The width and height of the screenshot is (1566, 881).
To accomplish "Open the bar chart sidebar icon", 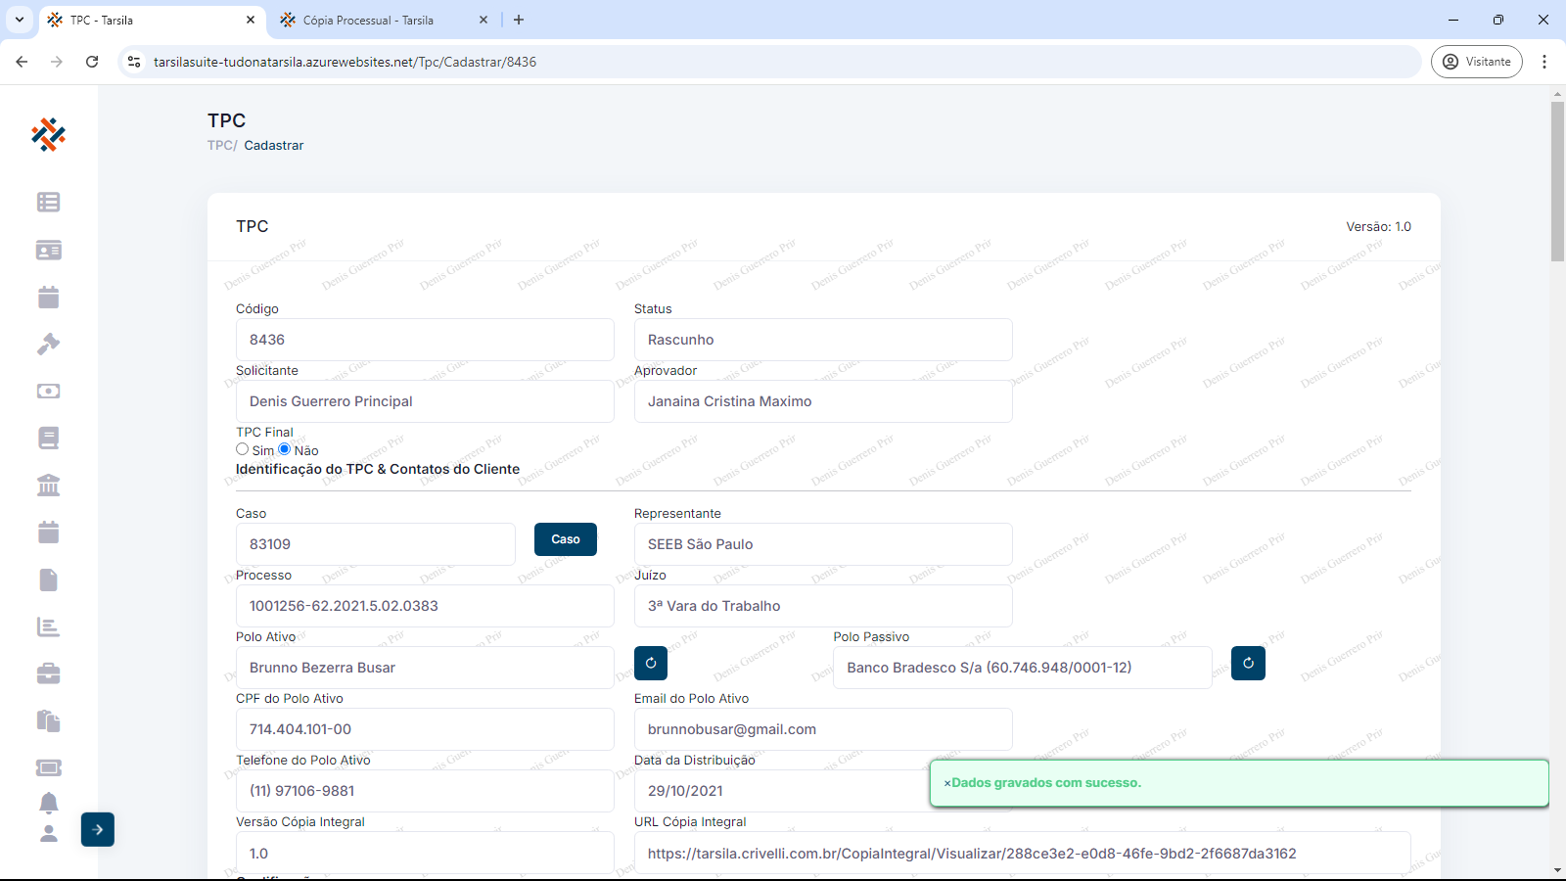I will click(x=48, y=626).
